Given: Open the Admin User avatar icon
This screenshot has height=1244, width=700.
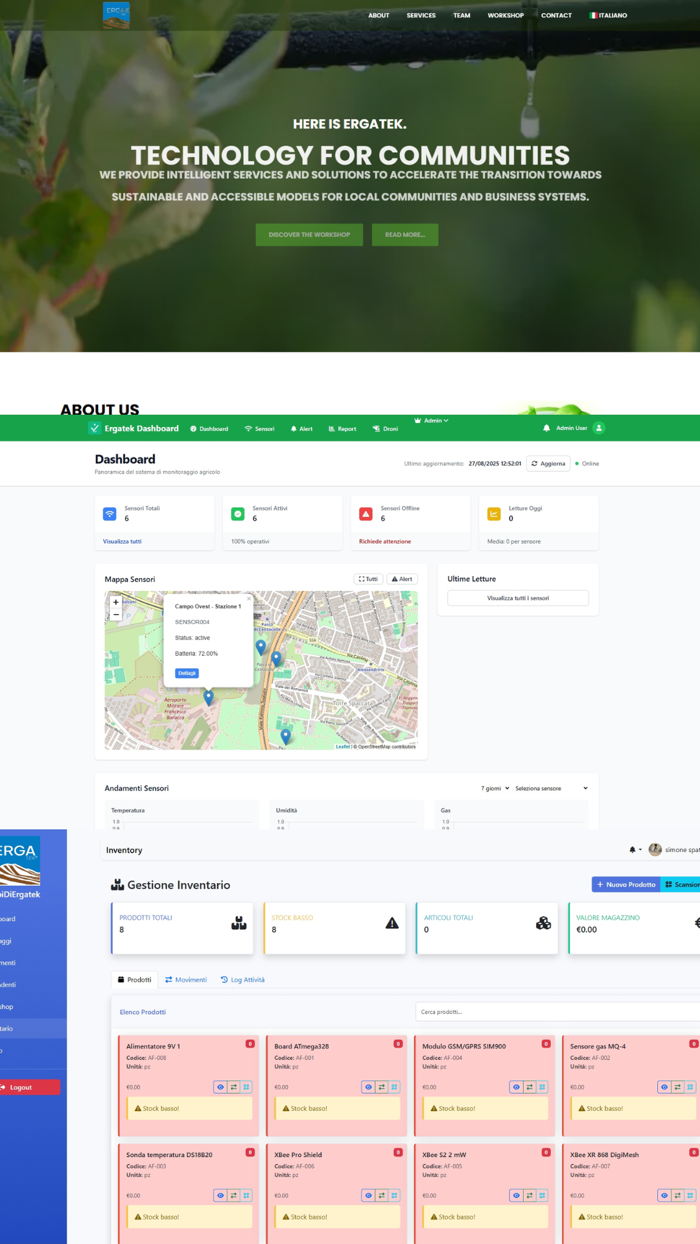Looking at the screenshot, I should (x=599, y=428).
